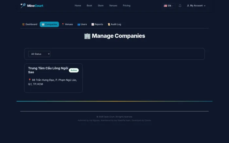229x143 pixels.
Task: Expand the My Account menu
Action: tap(196, 6)
